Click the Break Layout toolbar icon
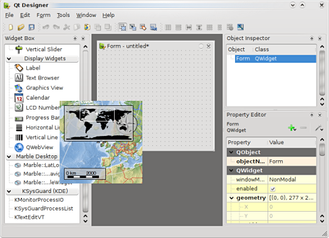 coord(230,28)
